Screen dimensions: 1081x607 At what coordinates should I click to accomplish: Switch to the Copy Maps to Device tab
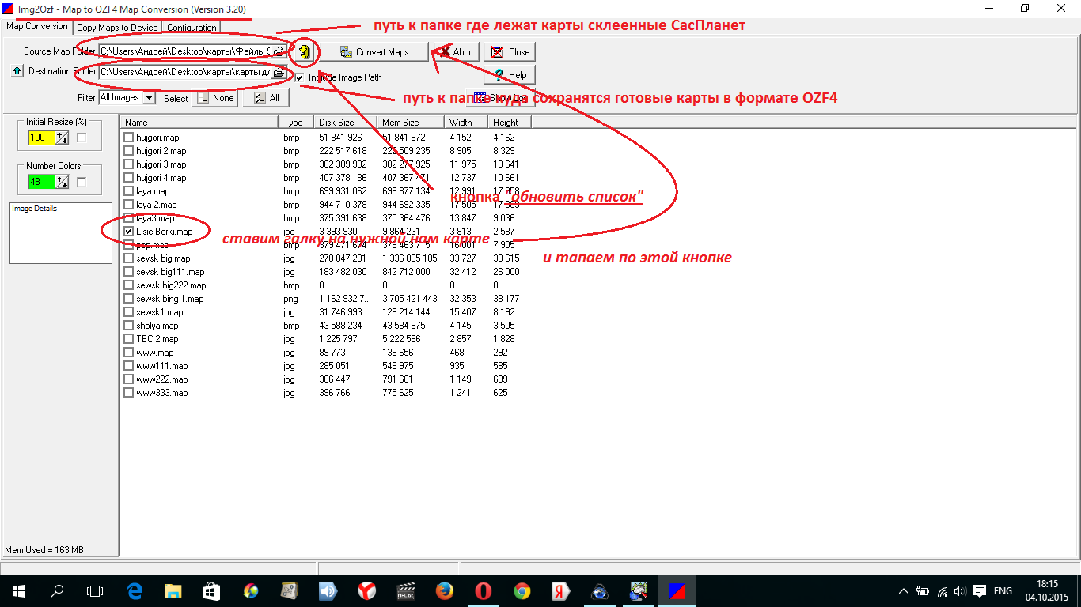click(x=117, y=27)
